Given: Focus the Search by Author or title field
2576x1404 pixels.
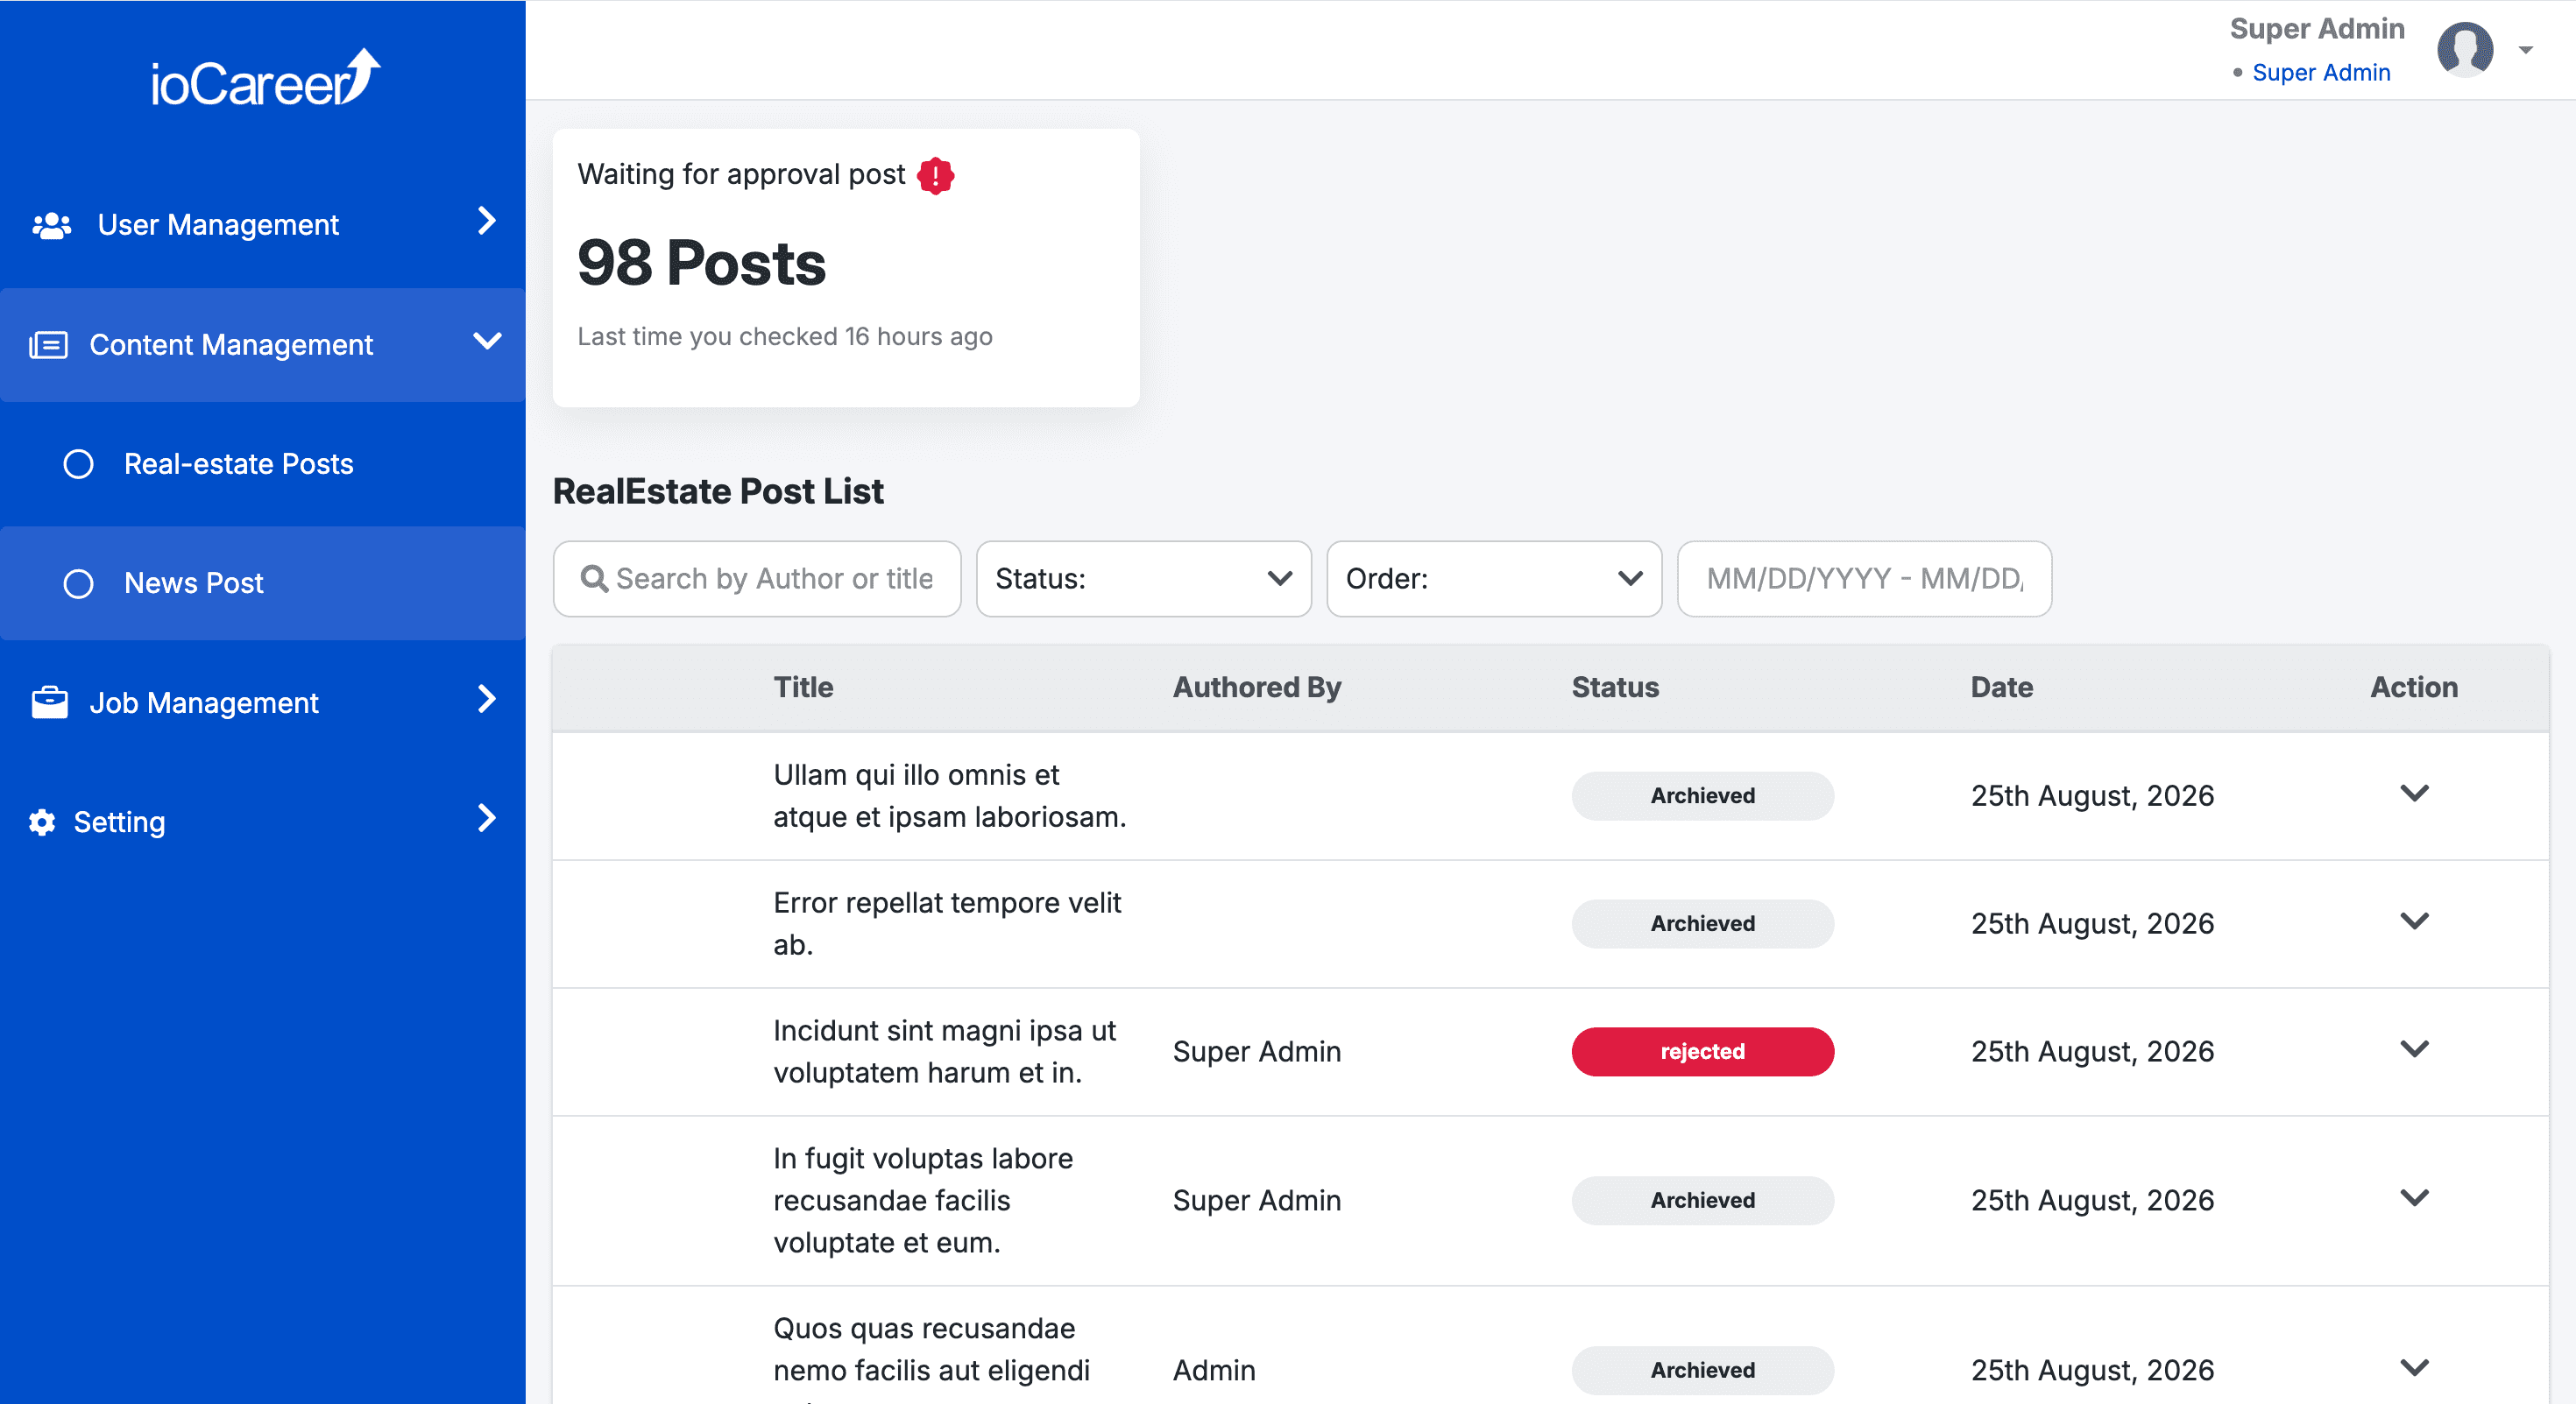Looking at the screenshot, I should click(757, 579).
